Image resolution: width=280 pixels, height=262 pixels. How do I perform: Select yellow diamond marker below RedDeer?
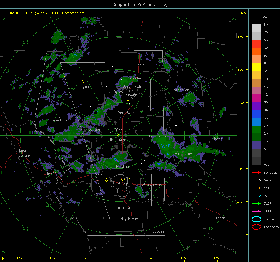(x=128, y=101)
